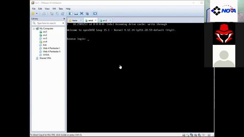Viewport: 244px width, 137px height.
Task: Click the message log status icon
Action: 209,135
